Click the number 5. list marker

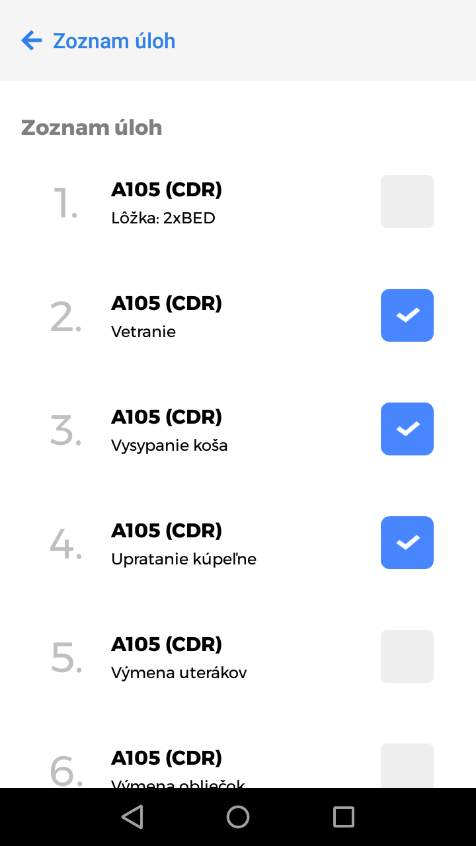coord(66,658)
